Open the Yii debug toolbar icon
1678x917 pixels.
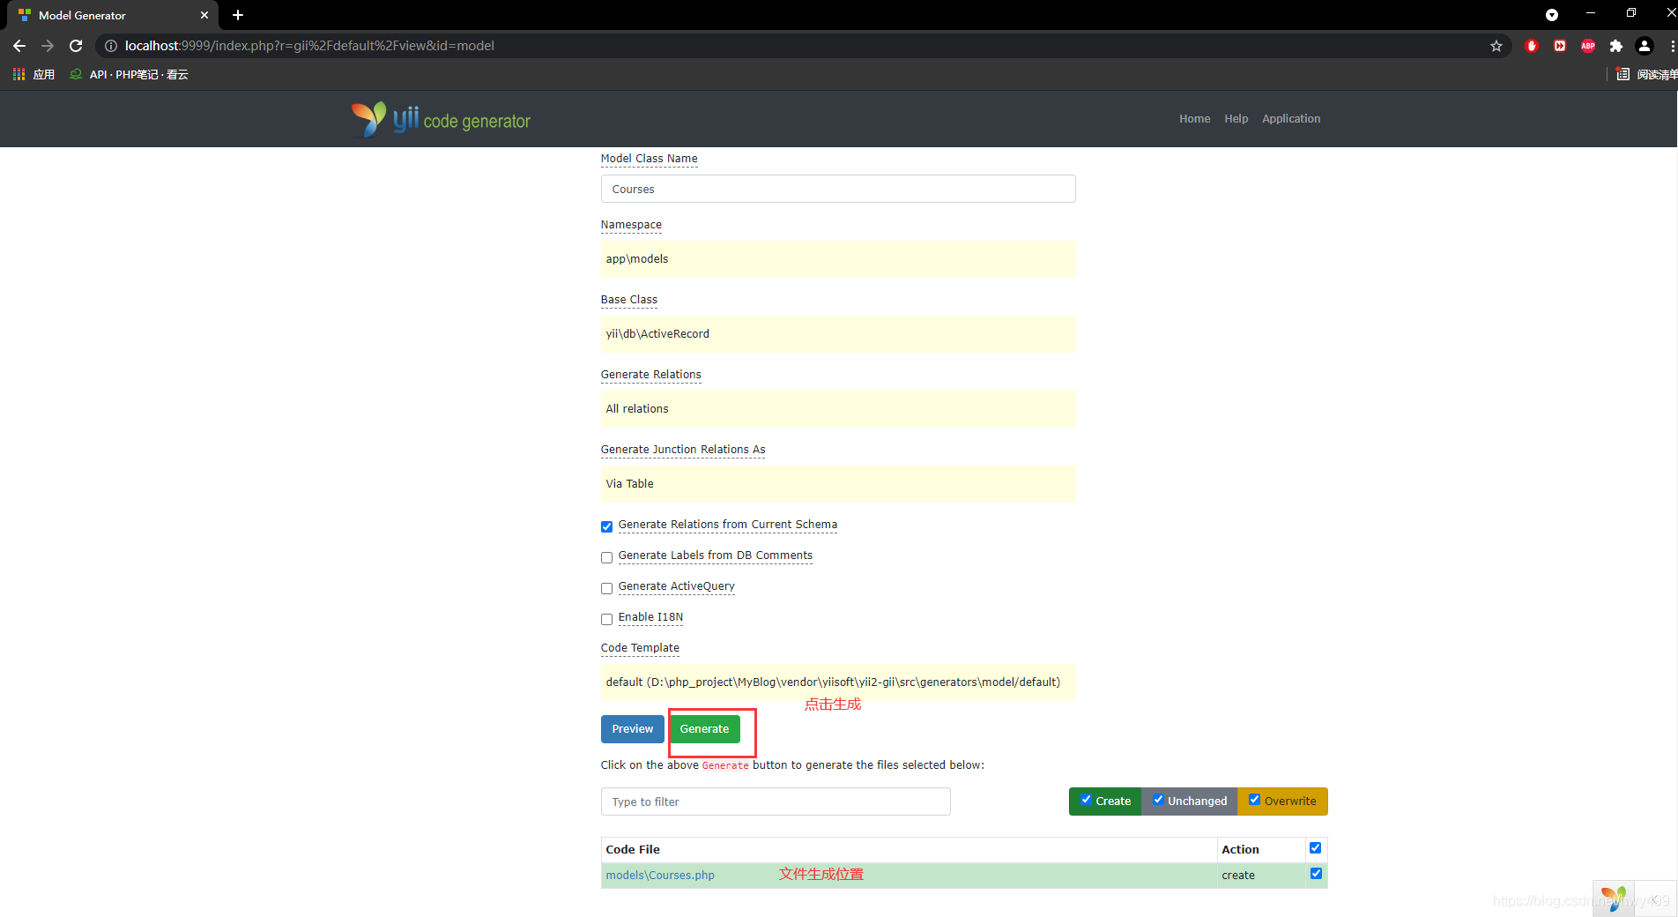coord(1613,898)
